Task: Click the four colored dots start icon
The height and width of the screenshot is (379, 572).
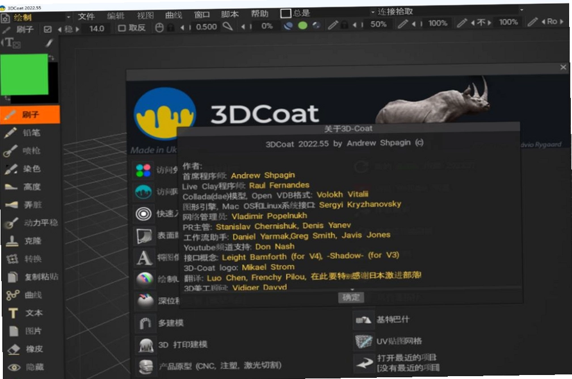Action: [x=143, y=170]
